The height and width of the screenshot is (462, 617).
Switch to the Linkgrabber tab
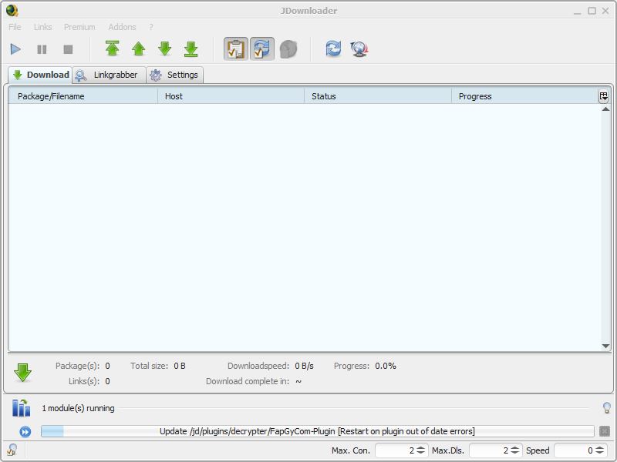[x=109, y=75]
